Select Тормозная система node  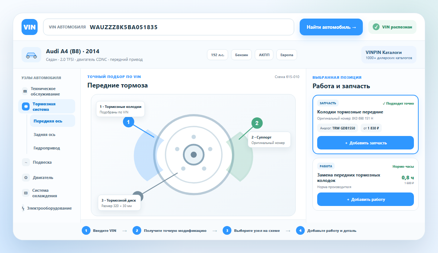tap(47, 106)
